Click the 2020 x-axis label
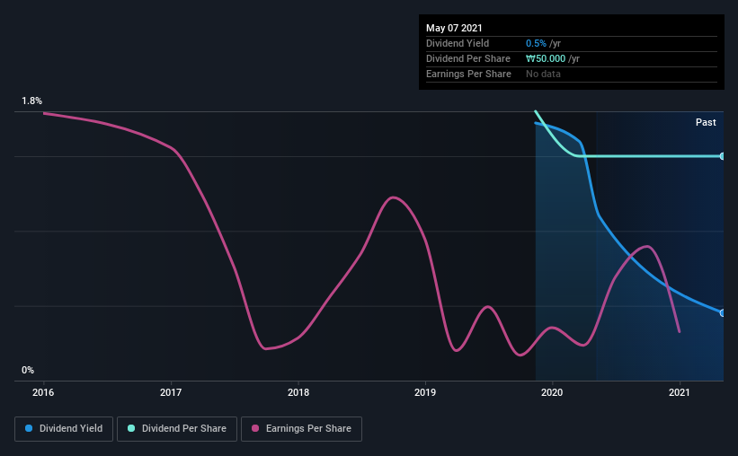This screenshot has height=456, width=738. 552,392
